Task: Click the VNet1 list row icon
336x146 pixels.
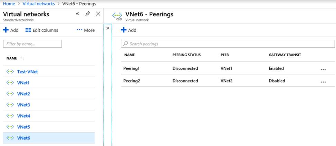Action: pyautogui.click(x=10, y=82)
